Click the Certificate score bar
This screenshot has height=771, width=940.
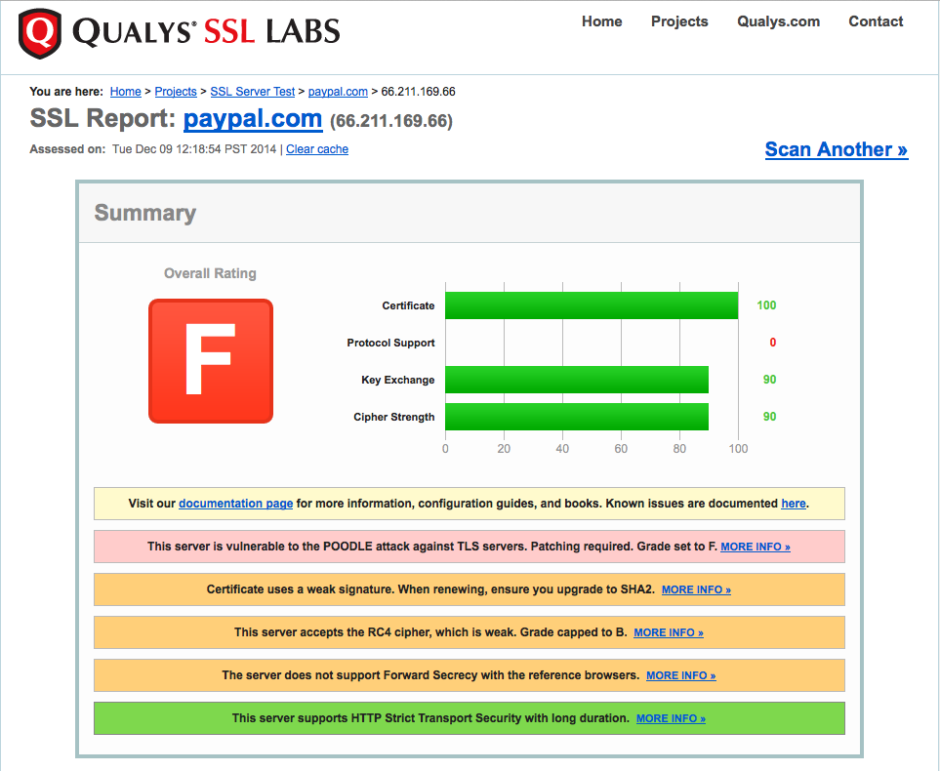tap(592, 305)
